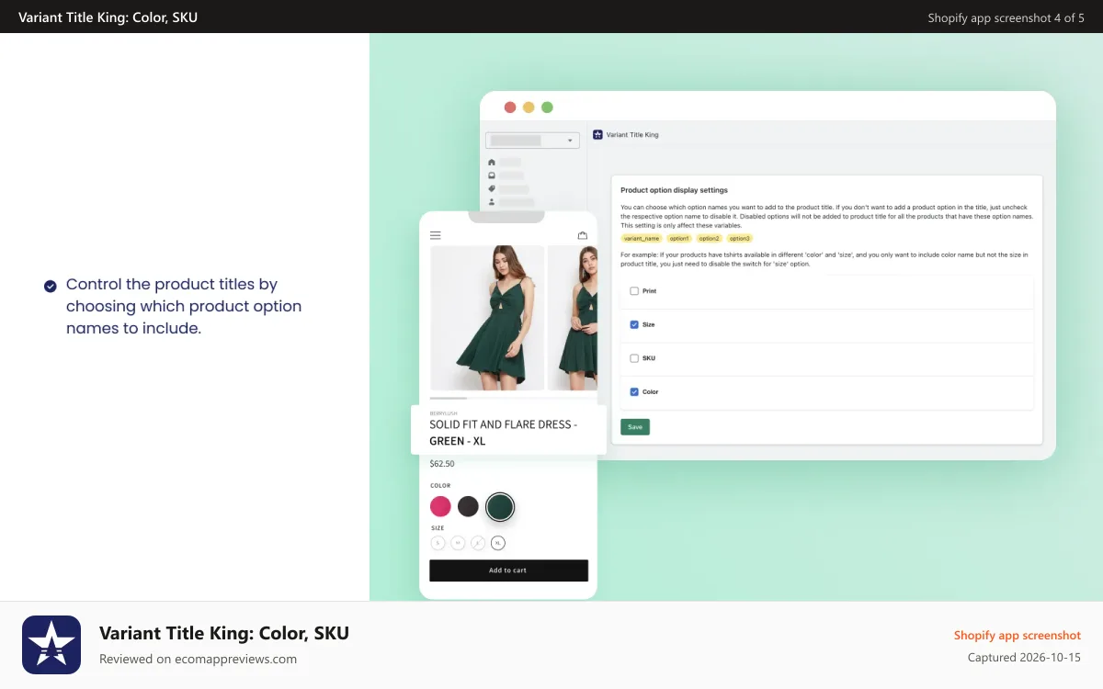1103x689 pixels.
Task: Select size XL on the phone mockup
Action: pos(498,543)
